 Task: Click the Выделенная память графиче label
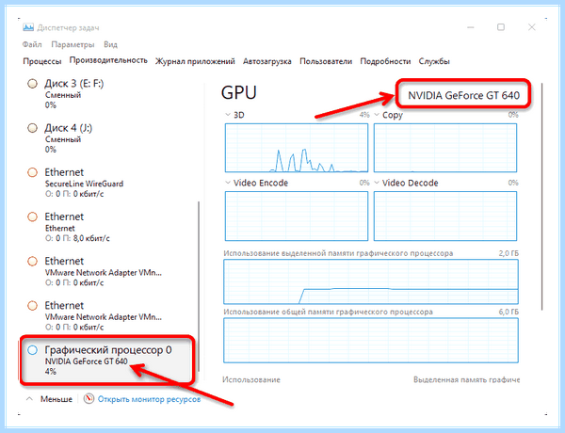[467, 379]
